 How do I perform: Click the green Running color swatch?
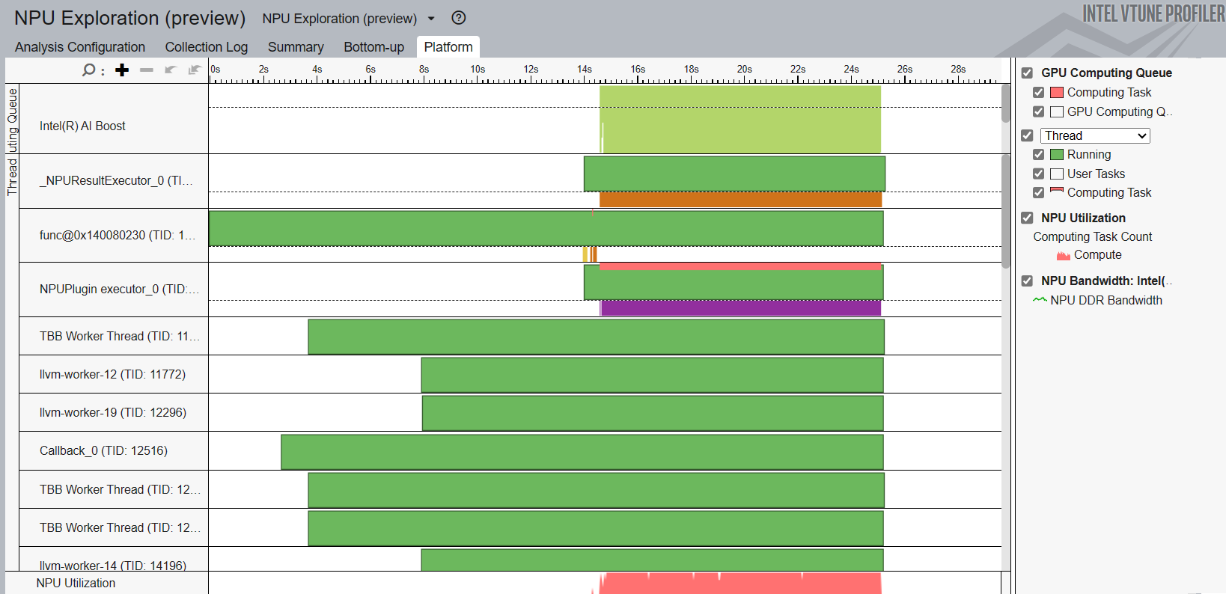point(1057,155)
